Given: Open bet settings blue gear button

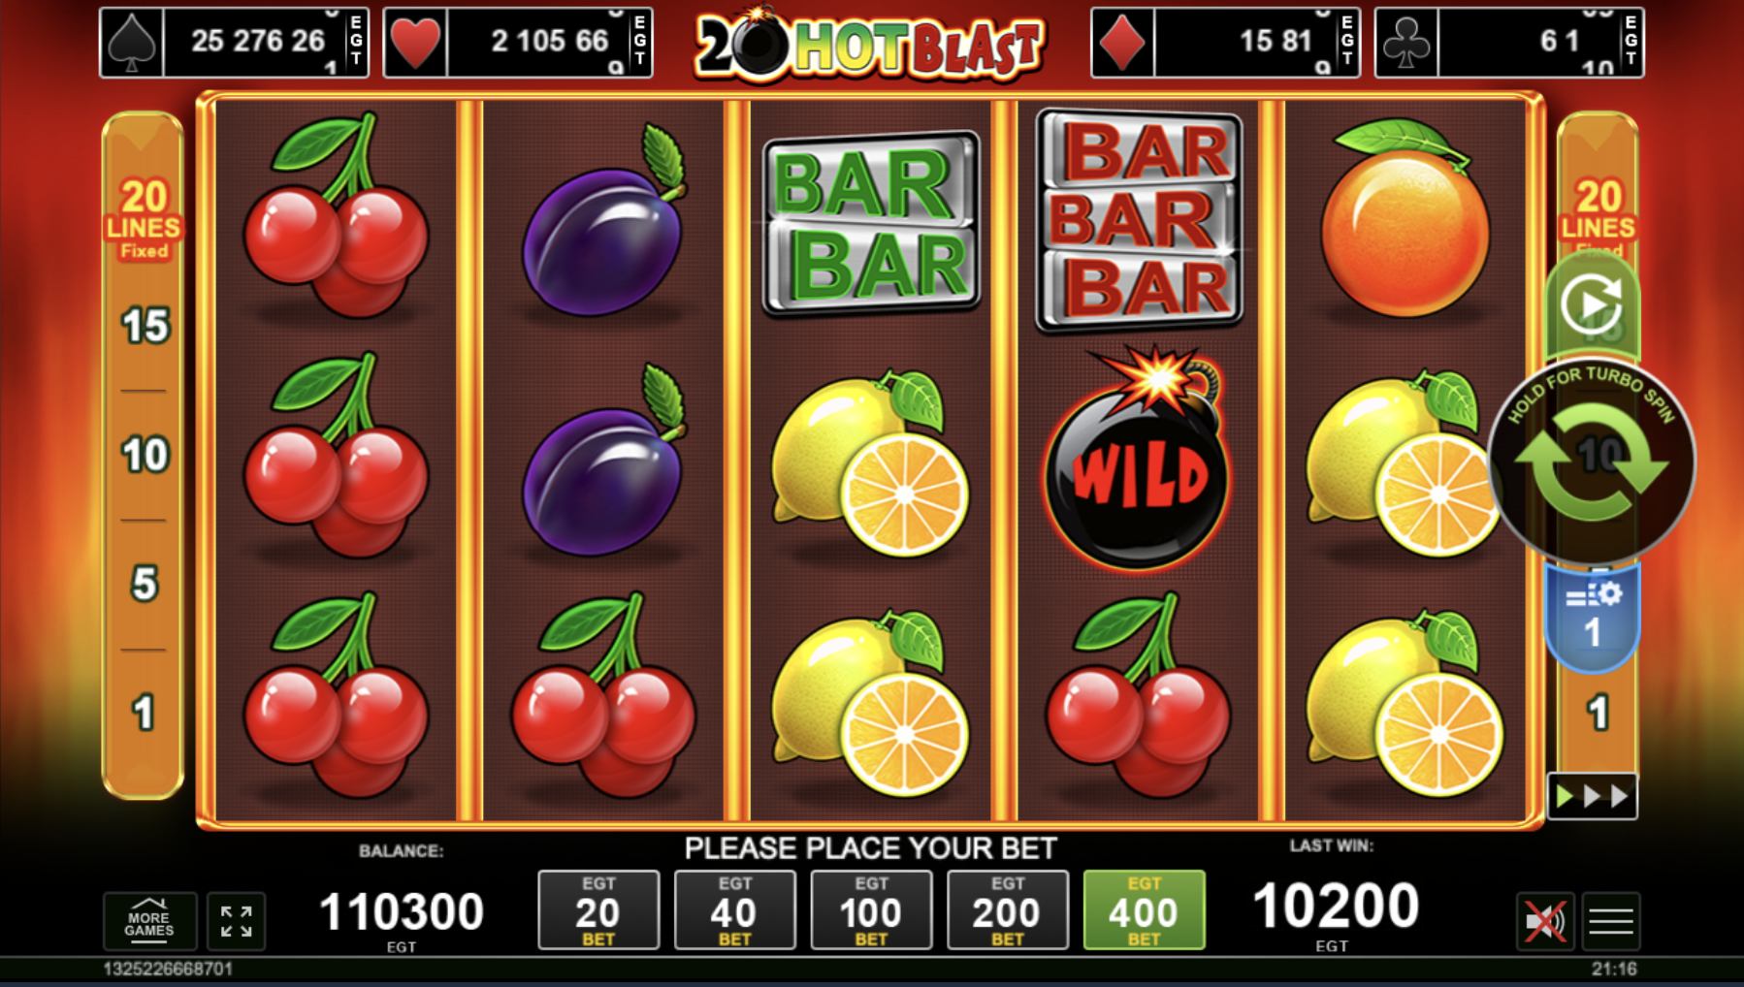Looking at the screenshot, I should click(1592, 617).
